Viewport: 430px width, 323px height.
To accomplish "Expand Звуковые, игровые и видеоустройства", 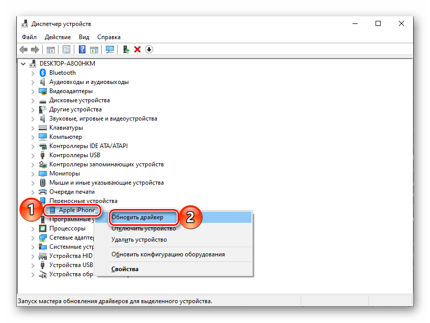I will pos(33,119).
